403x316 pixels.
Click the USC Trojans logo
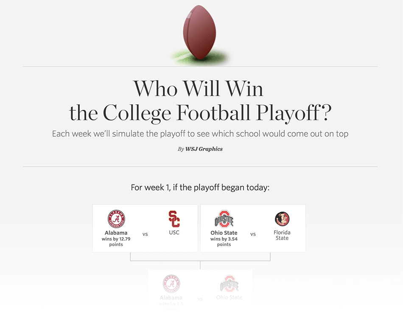(x=174, y=219)
